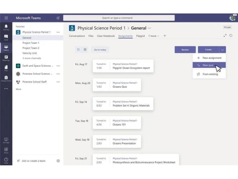Viewport: 238px width, 179px height.
Task: Choose New assignment from Create menu
Action: pos(209,58)
